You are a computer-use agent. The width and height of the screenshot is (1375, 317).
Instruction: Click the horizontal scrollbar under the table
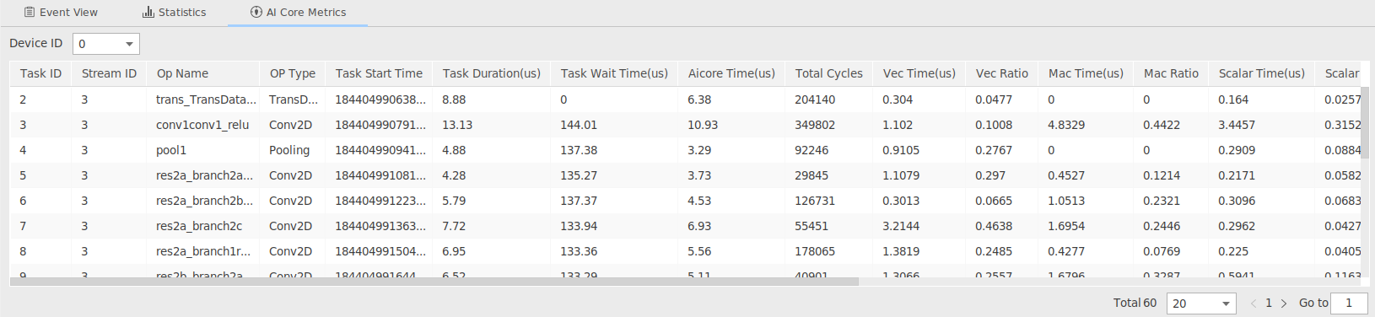click(434, 282)
